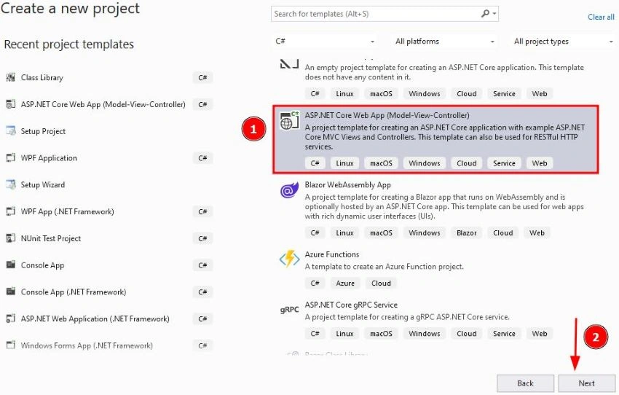
Task: Click the C# tag under Azure Functions
Action: pyautogui.click(x=315, y=283)
